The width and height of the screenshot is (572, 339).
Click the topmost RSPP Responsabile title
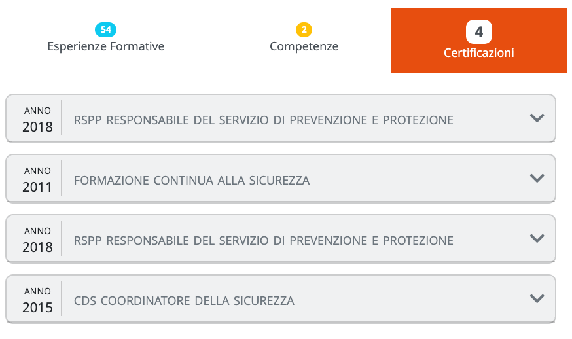pyautogui.click(x=263, y=120)
